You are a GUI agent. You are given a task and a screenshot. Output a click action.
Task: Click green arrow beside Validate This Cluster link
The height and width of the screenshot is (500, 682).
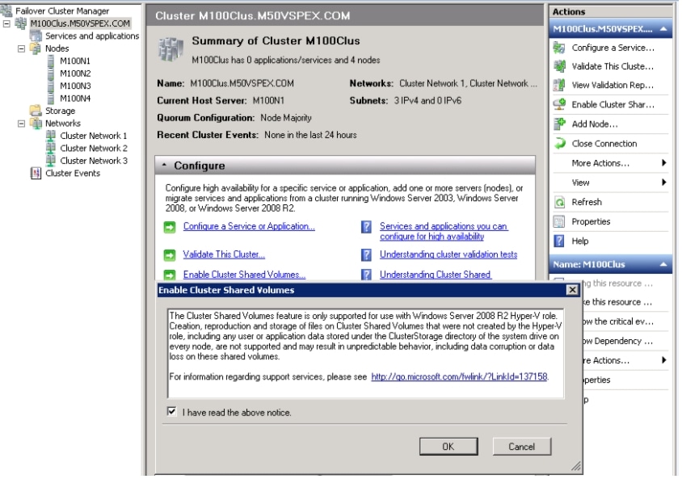tap(170, 255)
